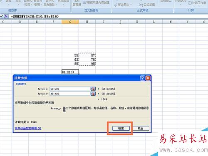208x156 pixels.
Task: Select column L header
Action: pos(154,22)
